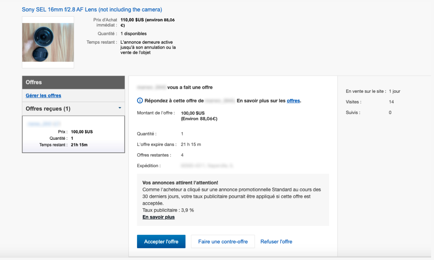434x260 pixels.
Task: Click the info icon beside Répondez à cette offre
Action: 140,100
